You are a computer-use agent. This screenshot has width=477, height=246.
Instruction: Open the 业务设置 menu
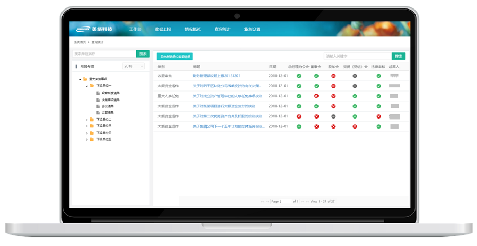pyautogui.click(x=252, y=30)
